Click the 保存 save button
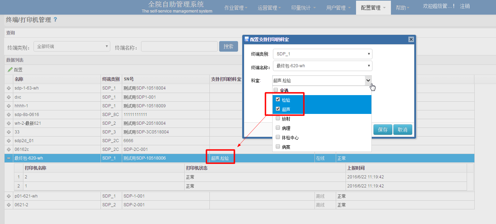 point(383,130)
